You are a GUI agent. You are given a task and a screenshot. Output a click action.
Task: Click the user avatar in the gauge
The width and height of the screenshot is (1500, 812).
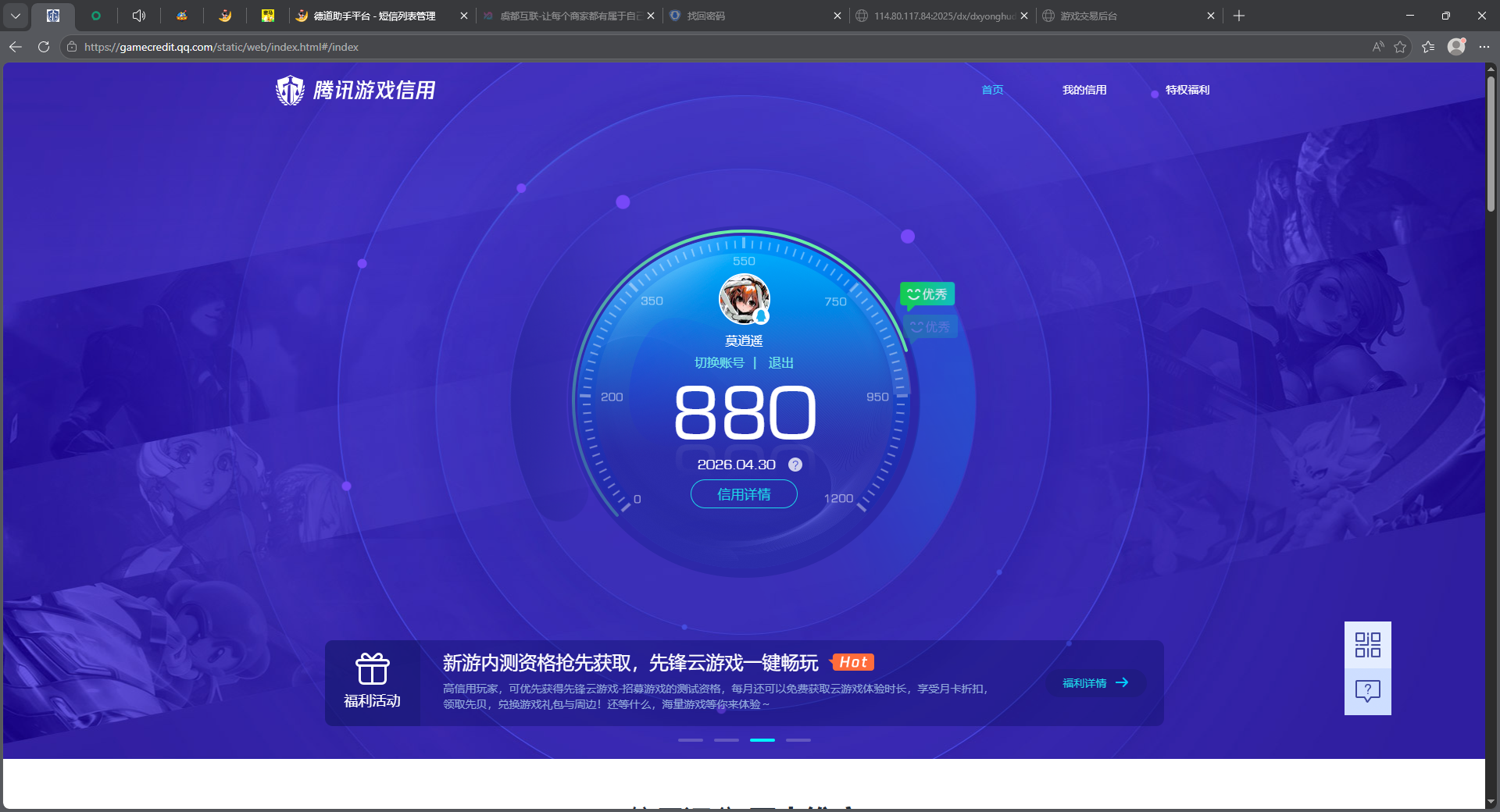point(744,299)
